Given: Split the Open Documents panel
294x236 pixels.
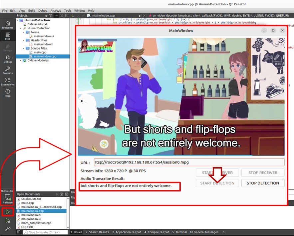Looking at the screenshot, I should click(61, 194).
